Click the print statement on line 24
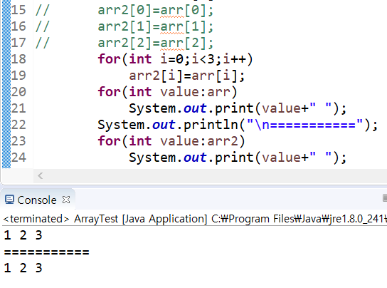Viewport: 387px width, 288px height. tap(238, 158)
